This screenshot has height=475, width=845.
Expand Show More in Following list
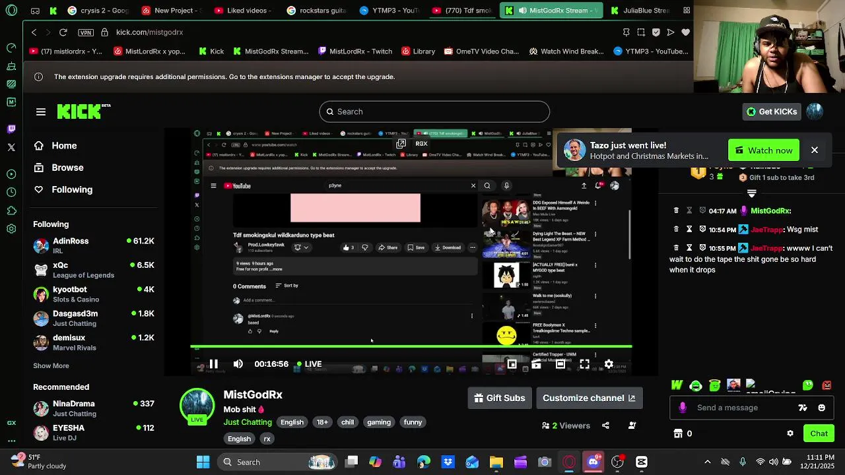click(x=51, y=365)
